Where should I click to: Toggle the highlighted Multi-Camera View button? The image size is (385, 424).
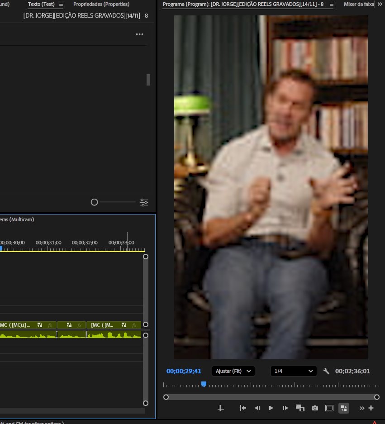tap(344, 408)
